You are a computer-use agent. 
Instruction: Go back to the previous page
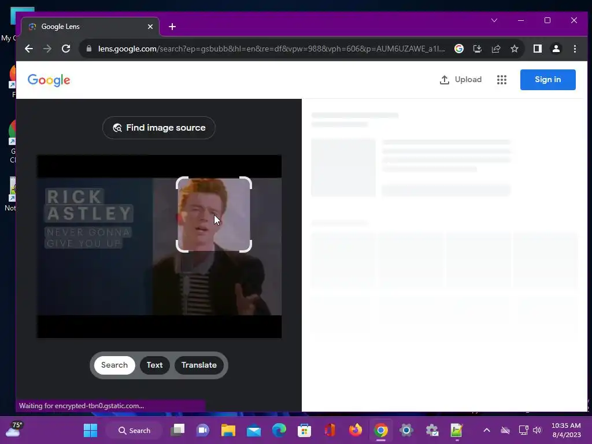point(29,49)
